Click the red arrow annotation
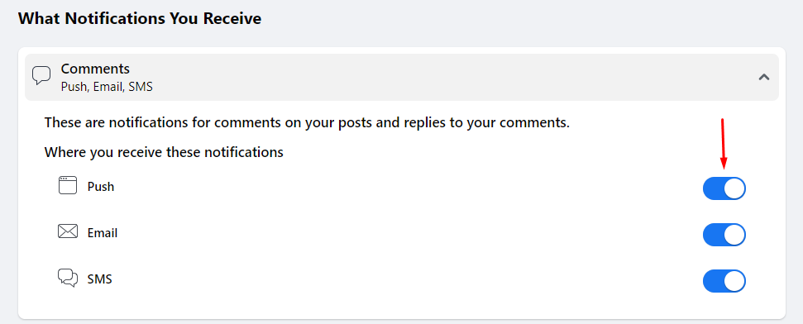Viewport: 803px width, 324px height. [x=723, y=144]
